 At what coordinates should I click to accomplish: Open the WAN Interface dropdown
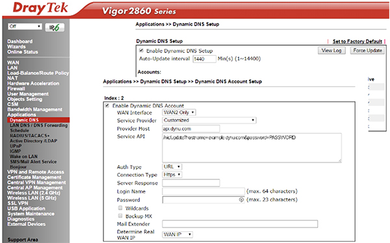pos(179,112)
